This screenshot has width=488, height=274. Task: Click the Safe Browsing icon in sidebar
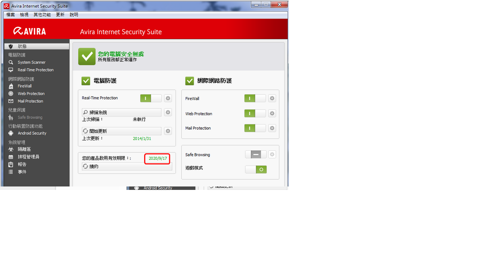tap(11, 118)
